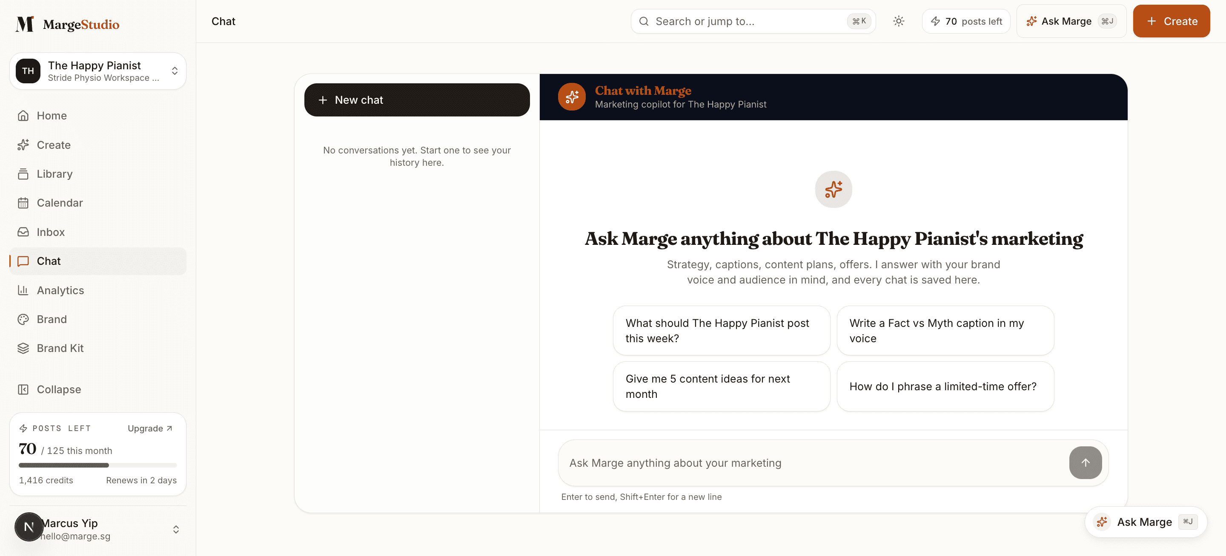This screenshot has width=1226, height=556.
Task: Click the orange Create button
Action: click(1171, 21)
